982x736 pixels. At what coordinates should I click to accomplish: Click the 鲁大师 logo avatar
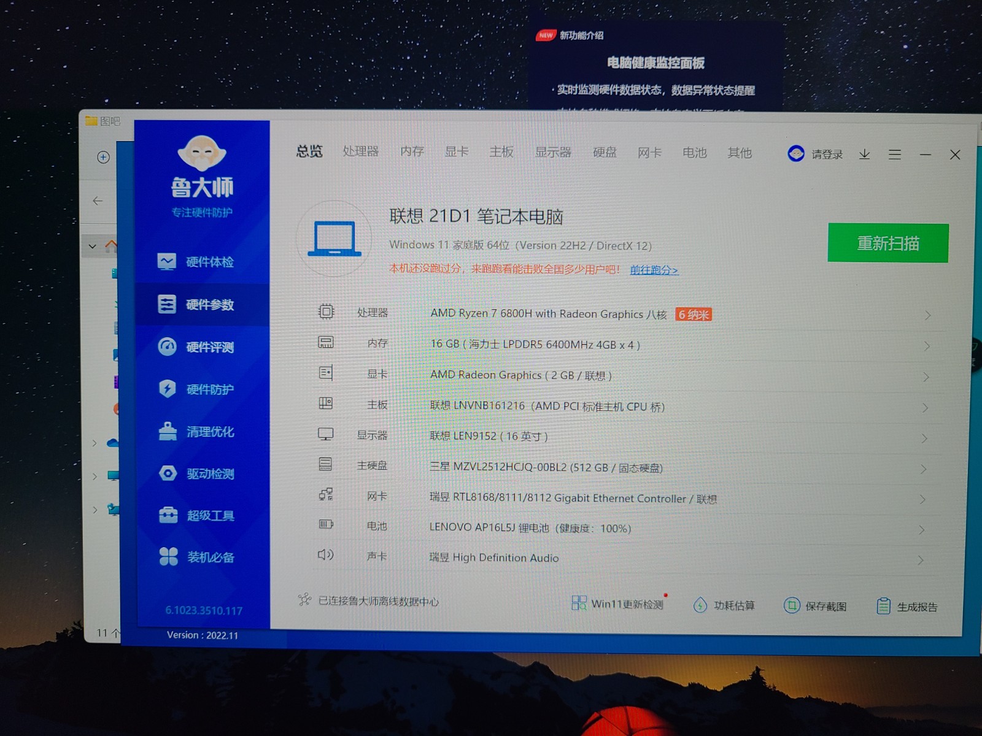(x=202, y=153)
